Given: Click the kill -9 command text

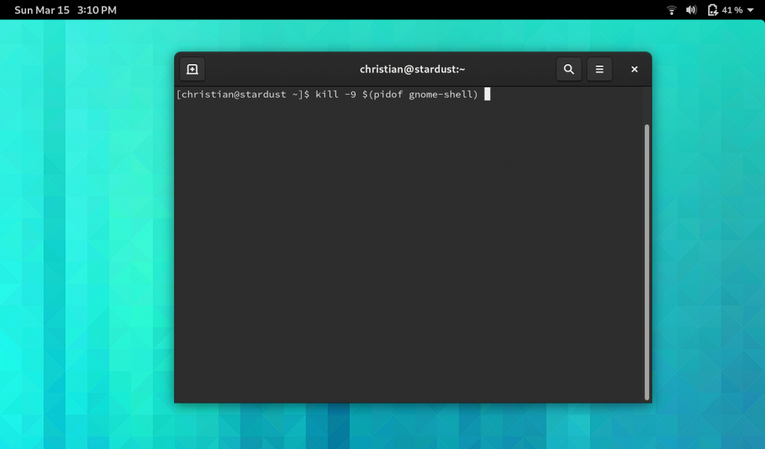Looking at the screenshot, I should coord(397,95).
